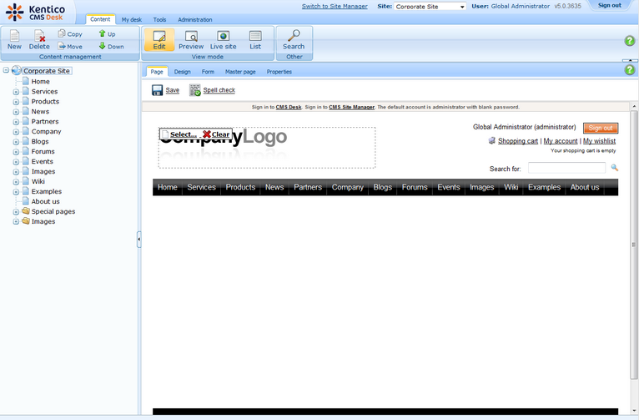The width and height of the screenshot is (639, 420).
Task: Click the Save disk icon
Action: click(x=157, y=90)
